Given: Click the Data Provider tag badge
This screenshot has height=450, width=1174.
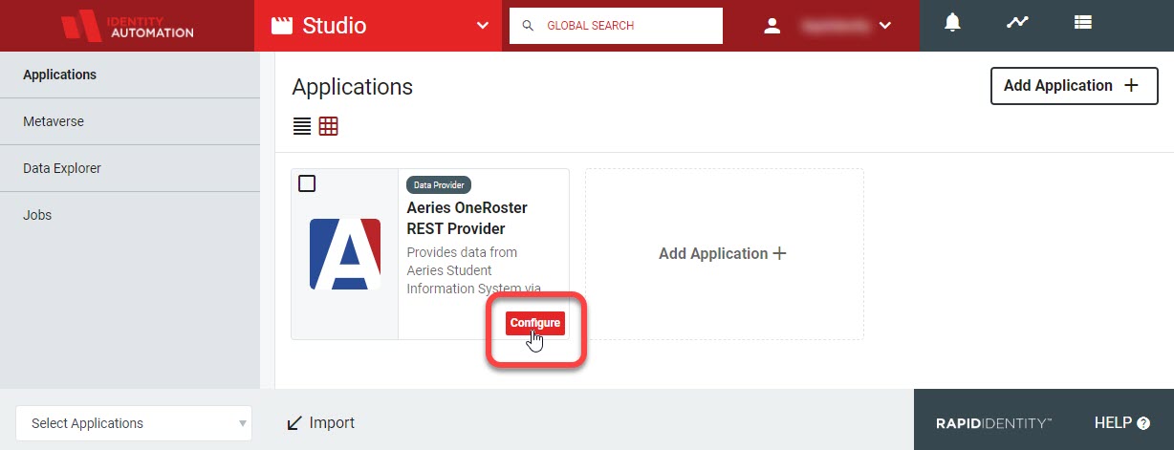Looking at the screenshot, I should pyautogui.click(x=439, y=184).
